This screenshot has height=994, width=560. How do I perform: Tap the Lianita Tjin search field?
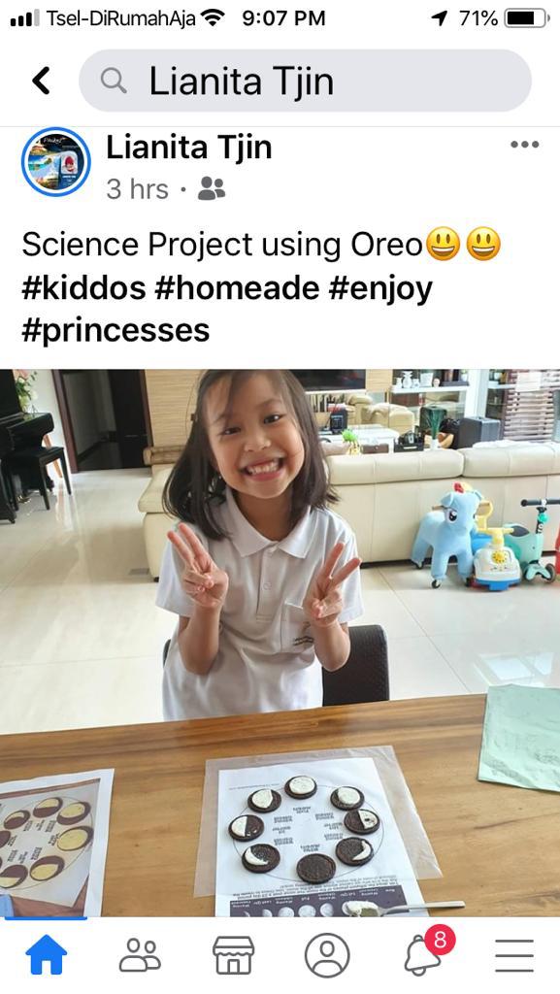pyautogui.click(x=305, y=81)
